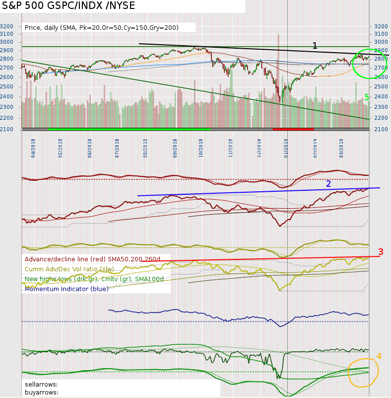Select 2500 on the right price axis
The image size is (391, 398).
pos(381,86)
